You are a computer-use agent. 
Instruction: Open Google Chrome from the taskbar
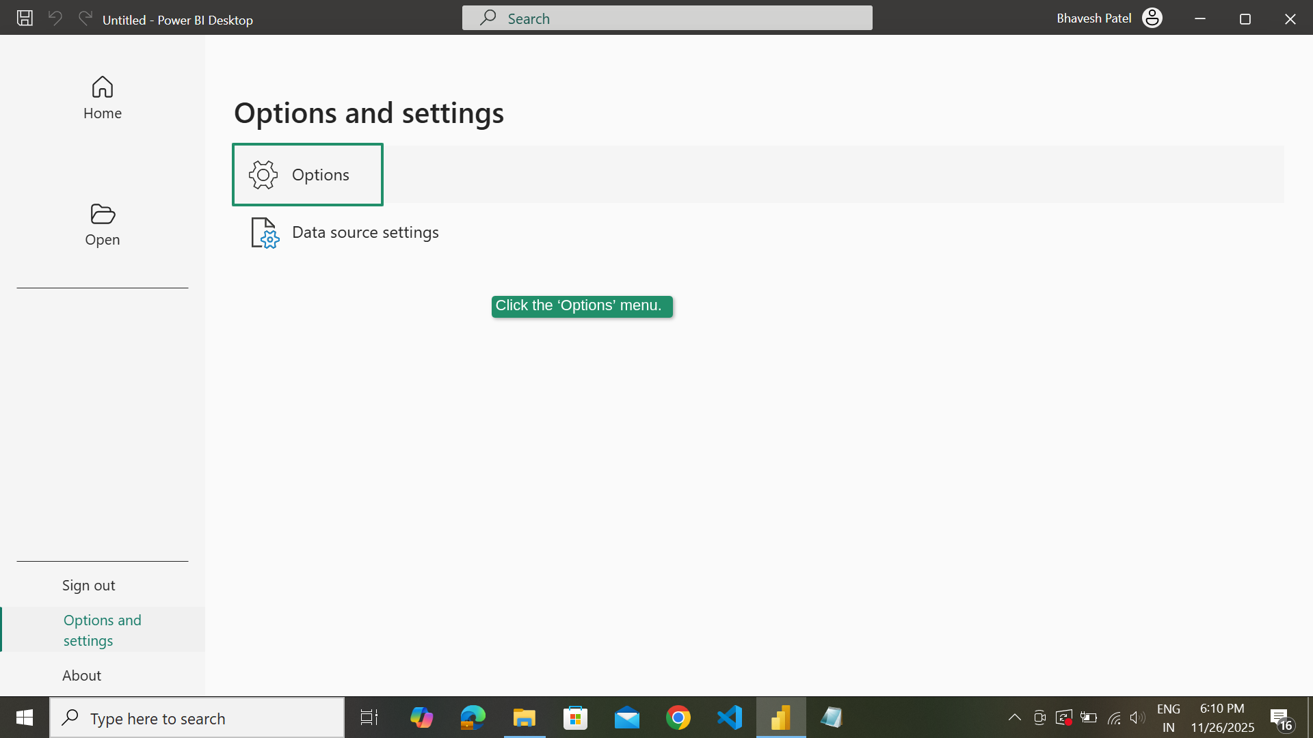click(x=678, y=717)
